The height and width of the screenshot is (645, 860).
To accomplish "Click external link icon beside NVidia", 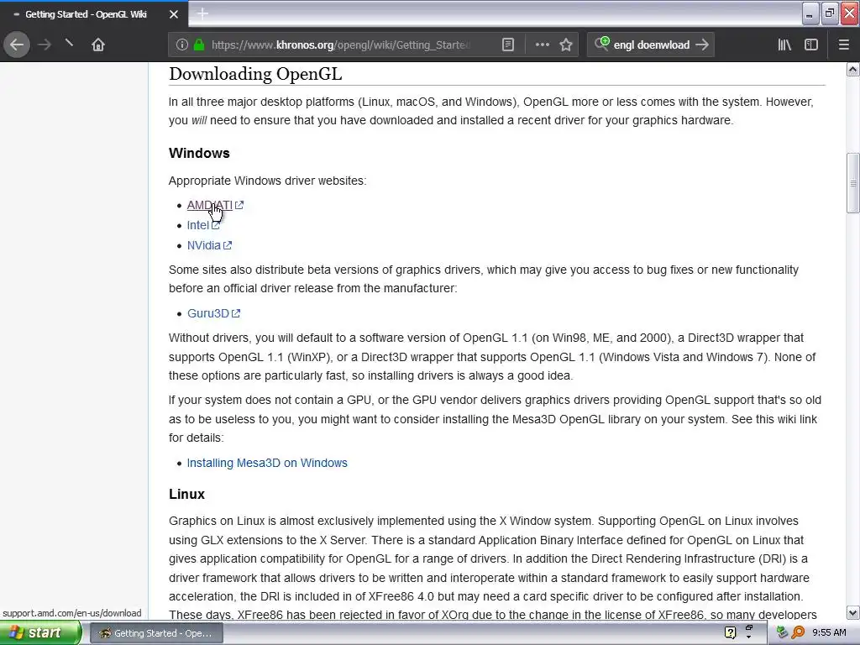I will (228, 246).
